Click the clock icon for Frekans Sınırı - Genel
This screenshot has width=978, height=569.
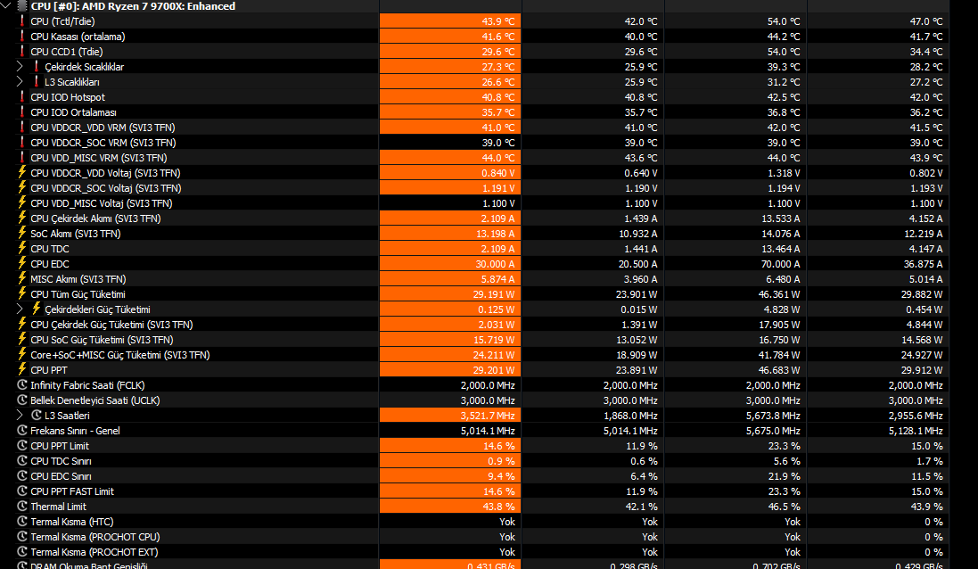point(22,430)
